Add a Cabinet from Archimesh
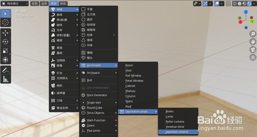This screenshot has width=257, height=137. click(138, 86)
